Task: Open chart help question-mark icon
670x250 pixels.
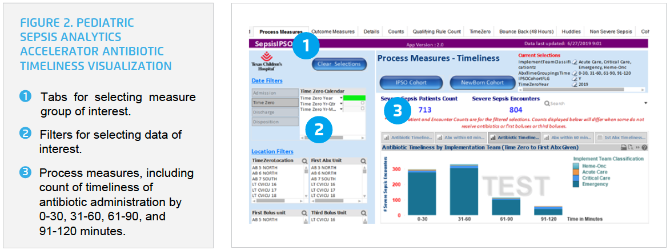Action: tap(644, 147)
